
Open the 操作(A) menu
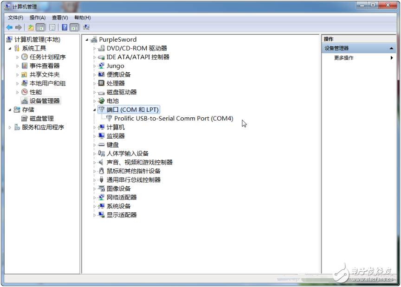click(x=38, y=18)
